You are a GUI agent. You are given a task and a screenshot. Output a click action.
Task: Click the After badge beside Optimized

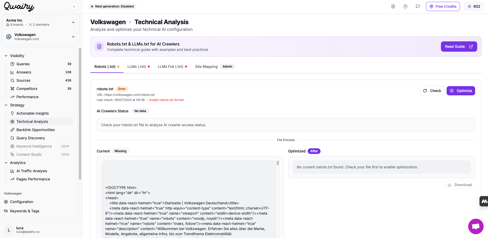314,151
